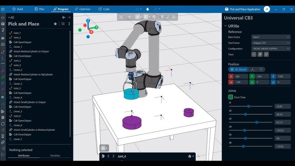Viewport: 295px width, 166px height.
Task: Open the Code tab
Action: [104, 9]
